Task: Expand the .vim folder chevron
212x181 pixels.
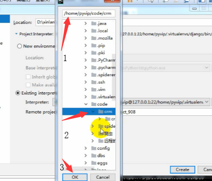Action: (x=86, y=90)
